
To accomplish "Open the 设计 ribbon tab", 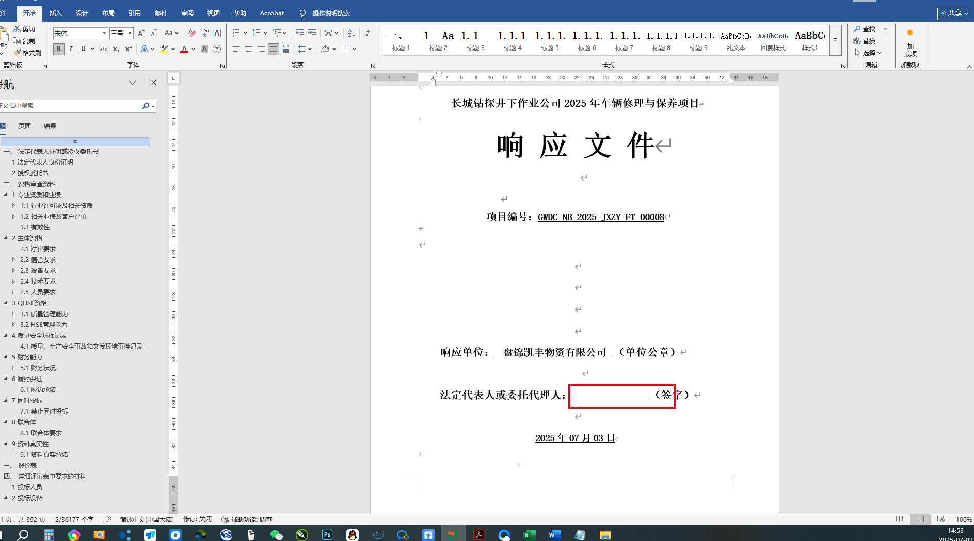I will (82, 13).
